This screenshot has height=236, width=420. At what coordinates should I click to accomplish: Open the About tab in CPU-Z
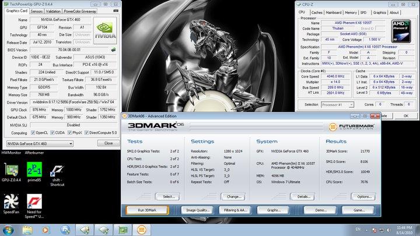tap(394, 13)
